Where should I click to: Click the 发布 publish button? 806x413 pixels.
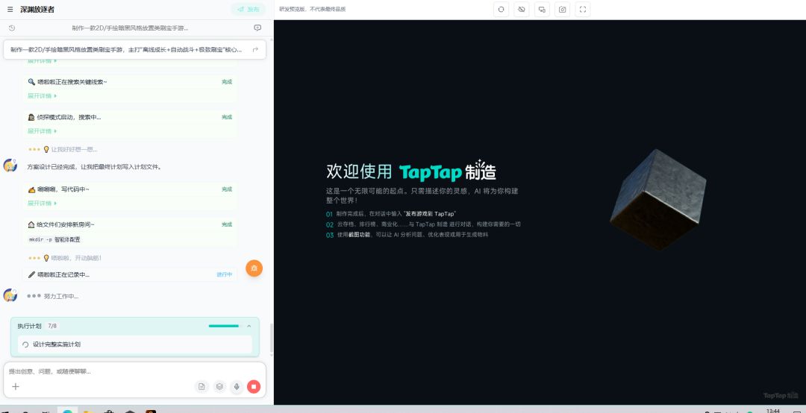(249, 9)
